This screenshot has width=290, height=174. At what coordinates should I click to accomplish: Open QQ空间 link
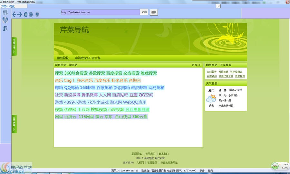tap(146, 95)
